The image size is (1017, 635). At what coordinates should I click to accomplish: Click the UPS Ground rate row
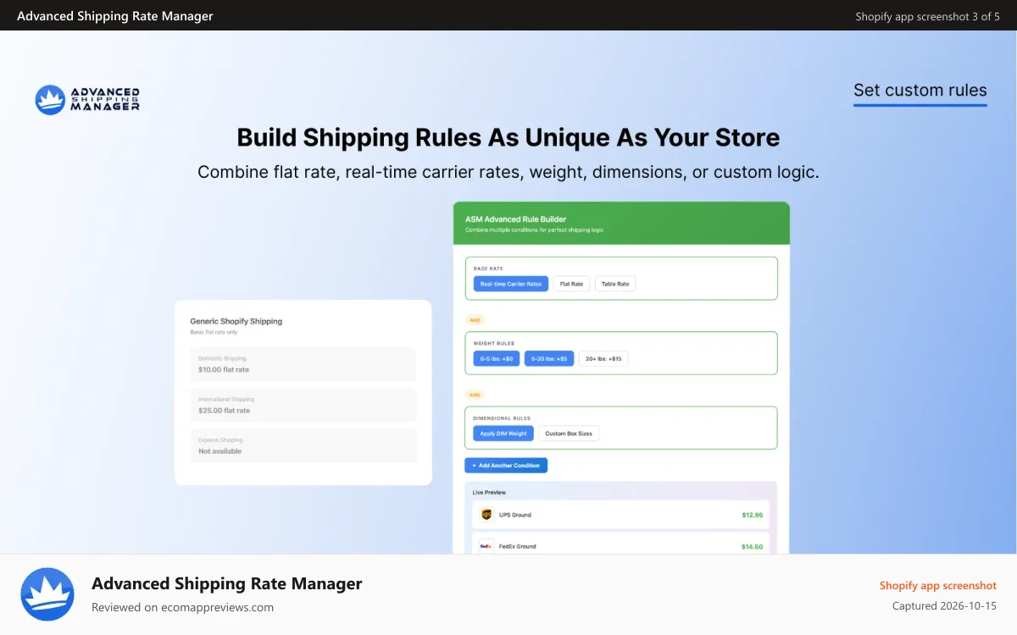click(621, 515)
